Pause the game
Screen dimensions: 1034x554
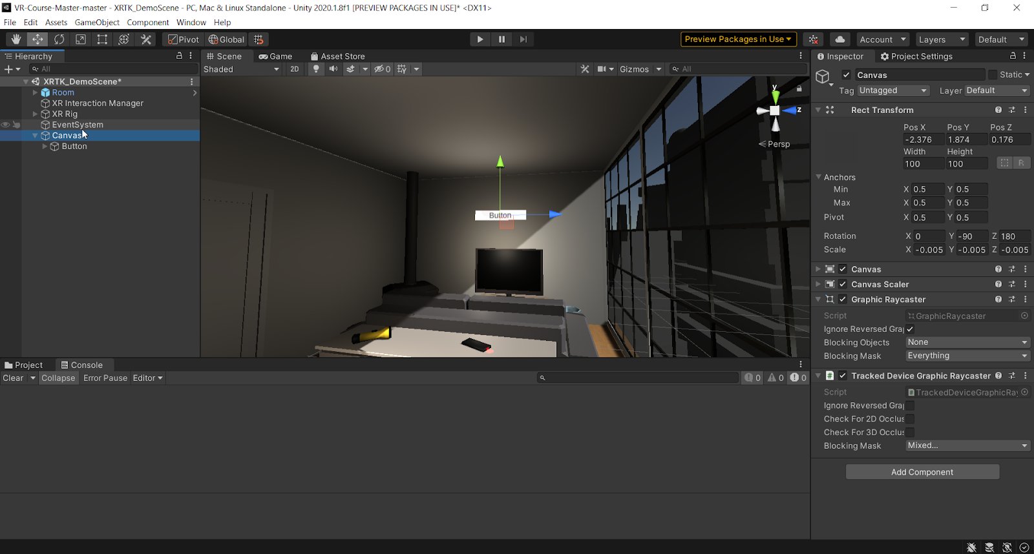click(x=501, y=39)
